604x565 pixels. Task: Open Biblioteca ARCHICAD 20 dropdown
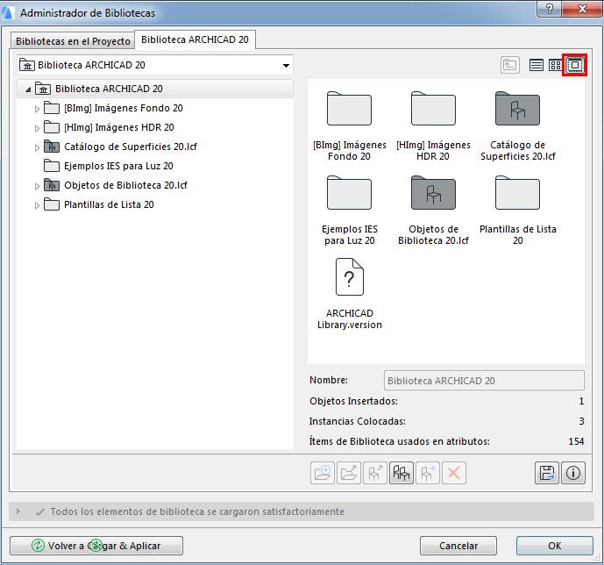pyautogui.click(x=155, y=65)
